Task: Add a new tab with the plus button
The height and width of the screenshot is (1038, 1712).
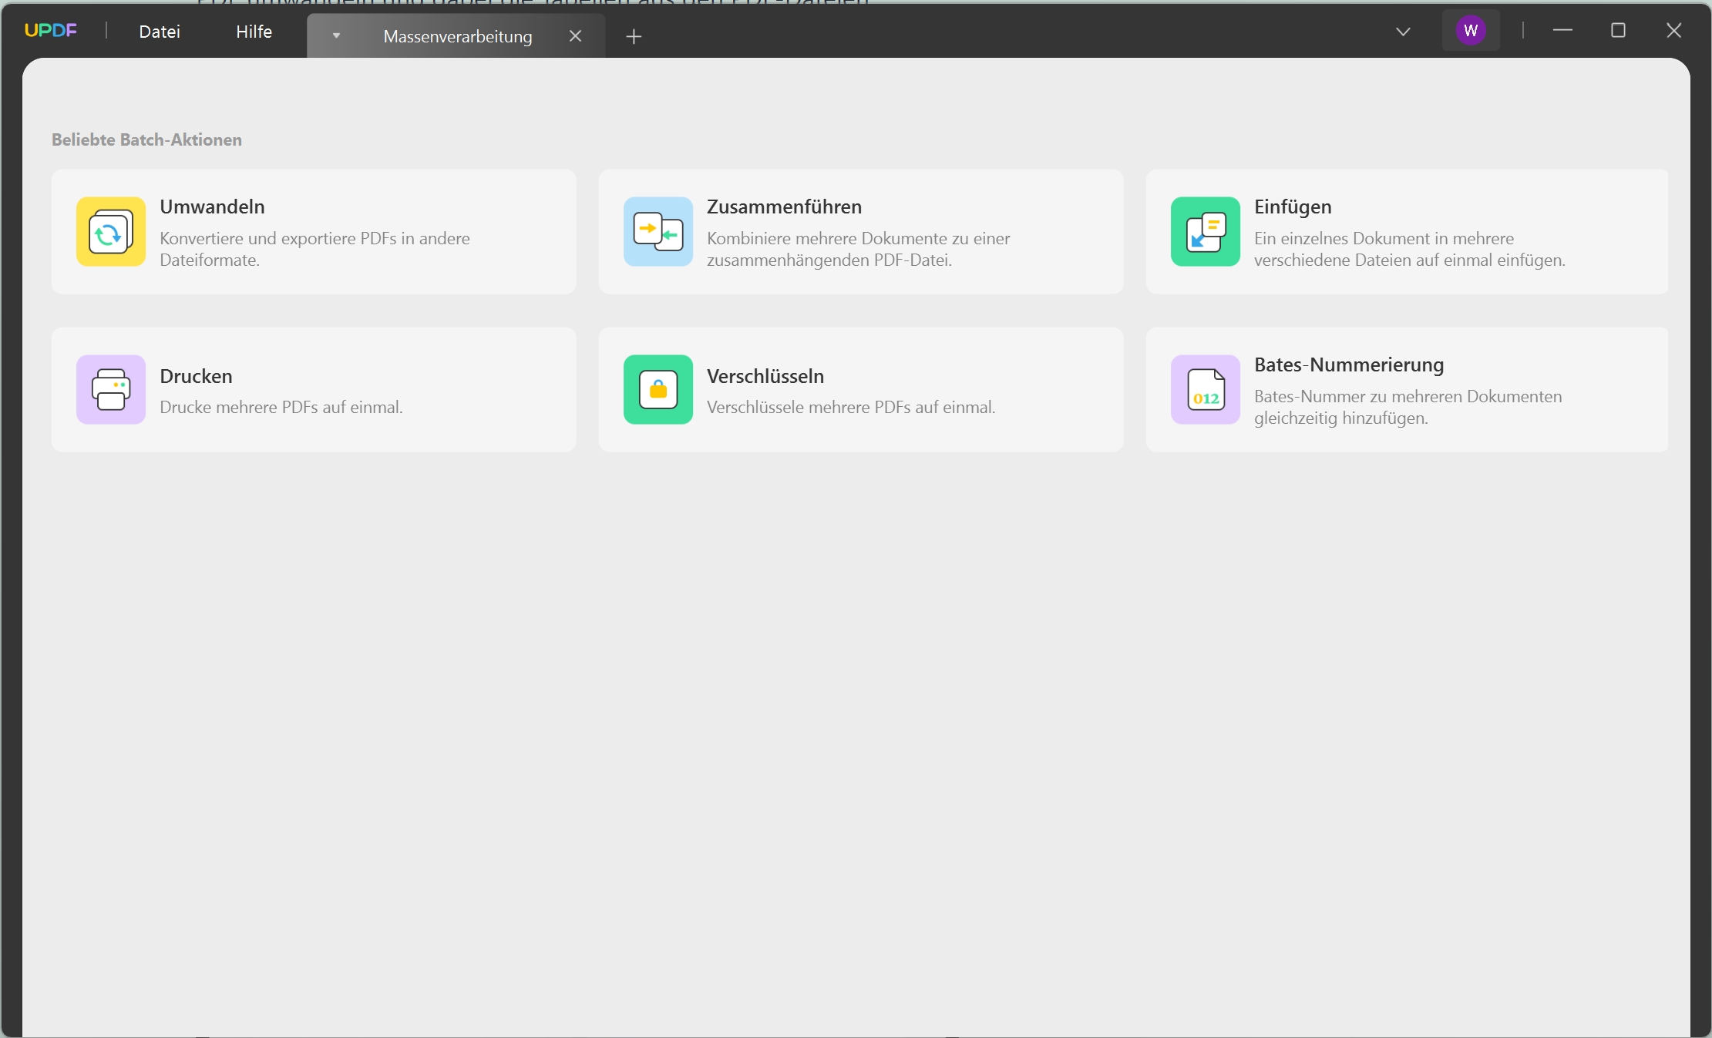Action: coord(634,36)
